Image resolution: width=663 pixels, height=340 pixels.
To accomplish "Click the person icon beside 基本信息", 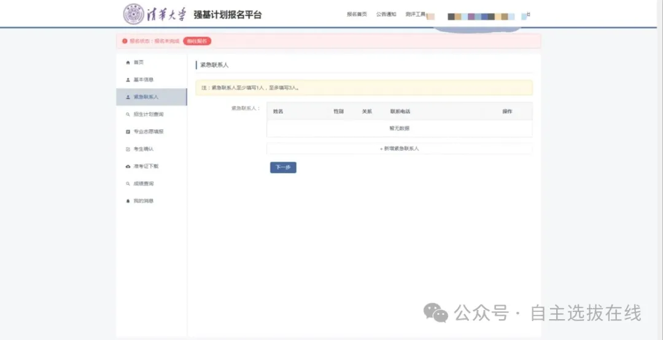I will pyautogui.click(x=128, y=80).
